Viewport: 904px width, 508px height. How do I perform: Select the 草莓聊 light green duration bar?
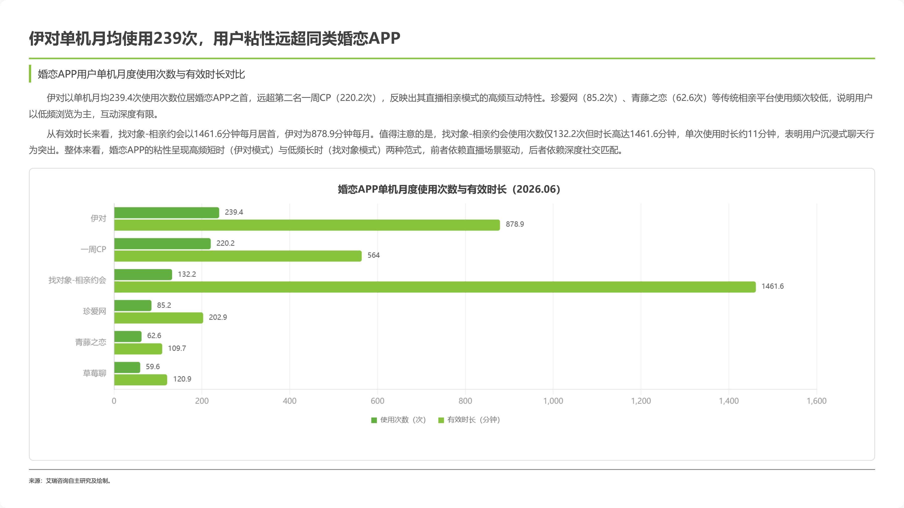tap(141, 380)
